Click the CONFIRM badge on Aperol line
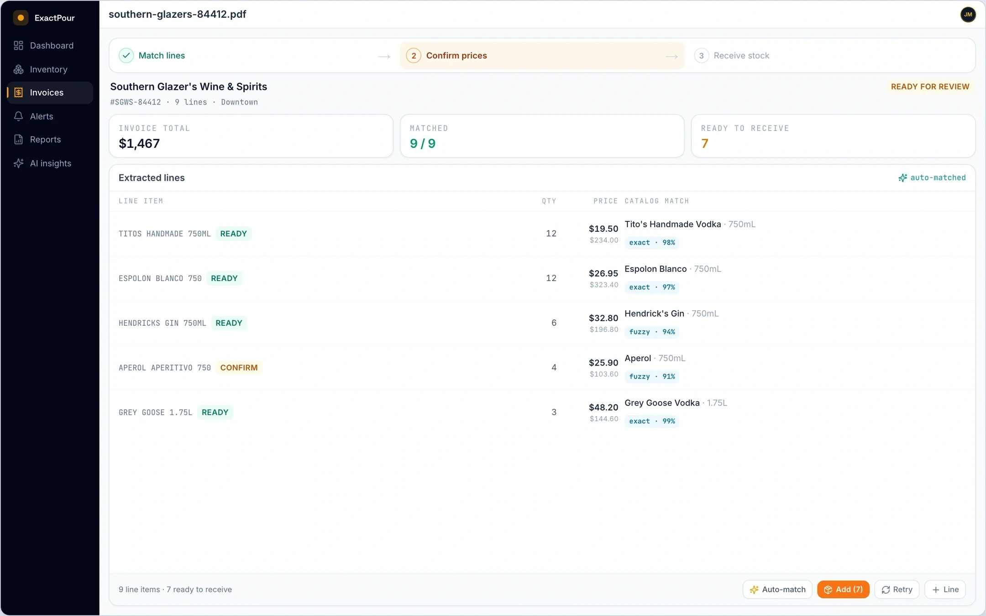The image size is (986, 616). click(239, 368)
